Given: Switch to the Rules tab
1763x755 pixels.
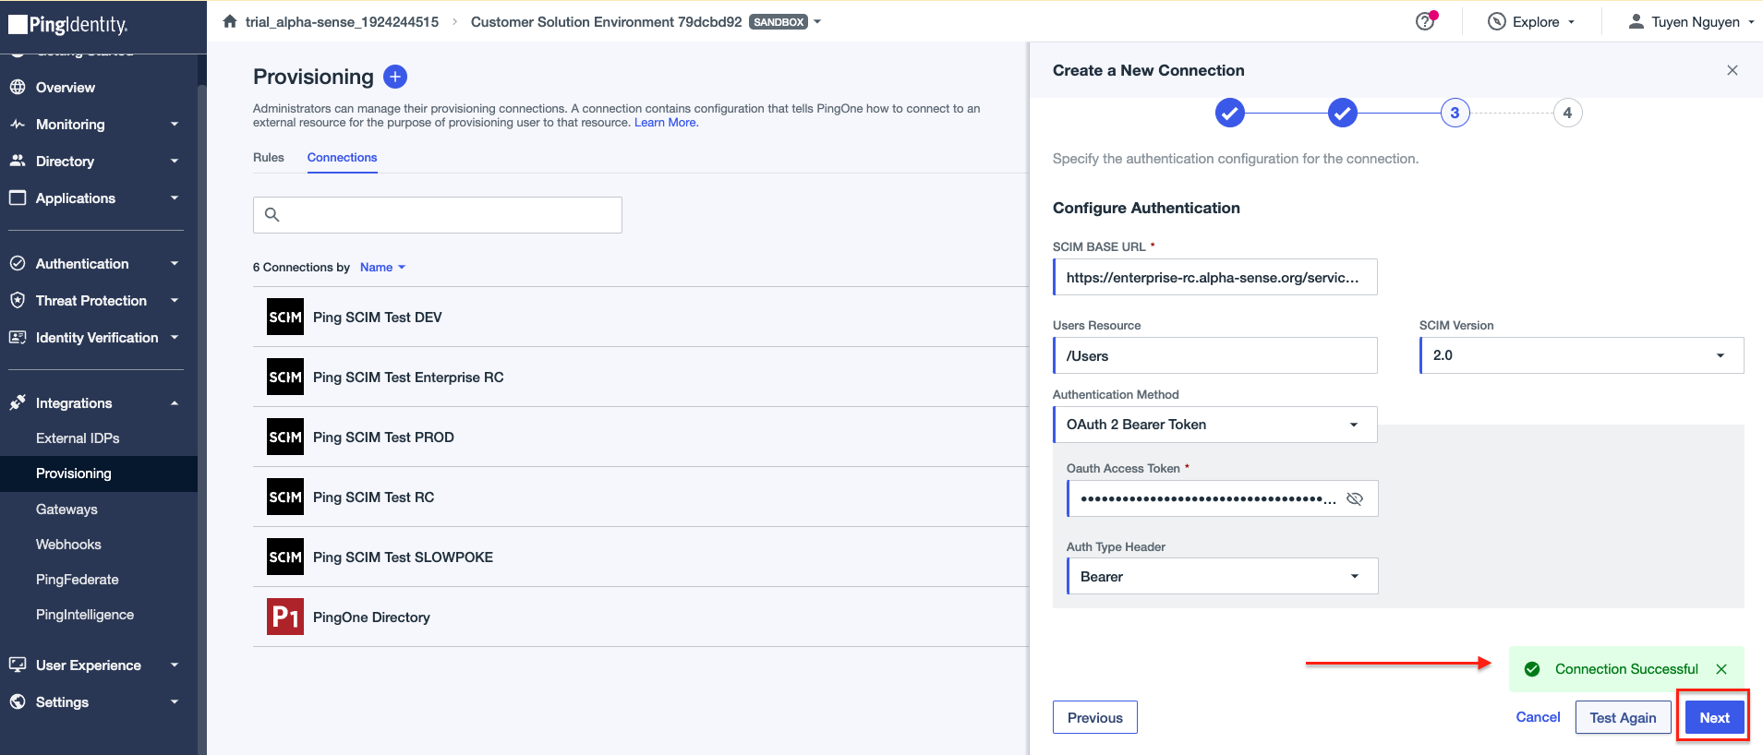Looking at the screenshot, I should (269, 157).
